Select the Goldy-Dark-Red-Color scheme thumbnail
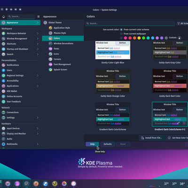This screenshot has height=188, width=188. coord(170,81)
